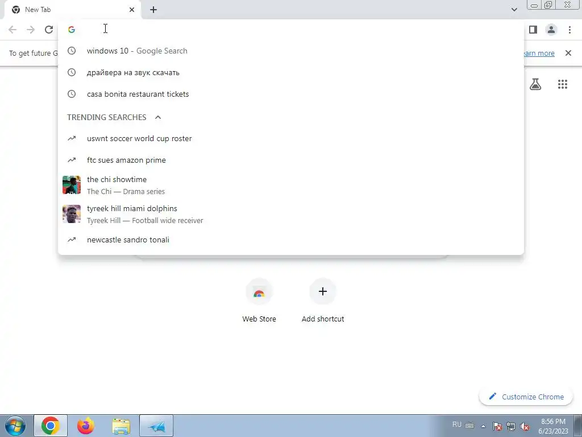Viewport: 582px width, 437px height.
Task: Follow the Learn more link
Action: point(539,53)
